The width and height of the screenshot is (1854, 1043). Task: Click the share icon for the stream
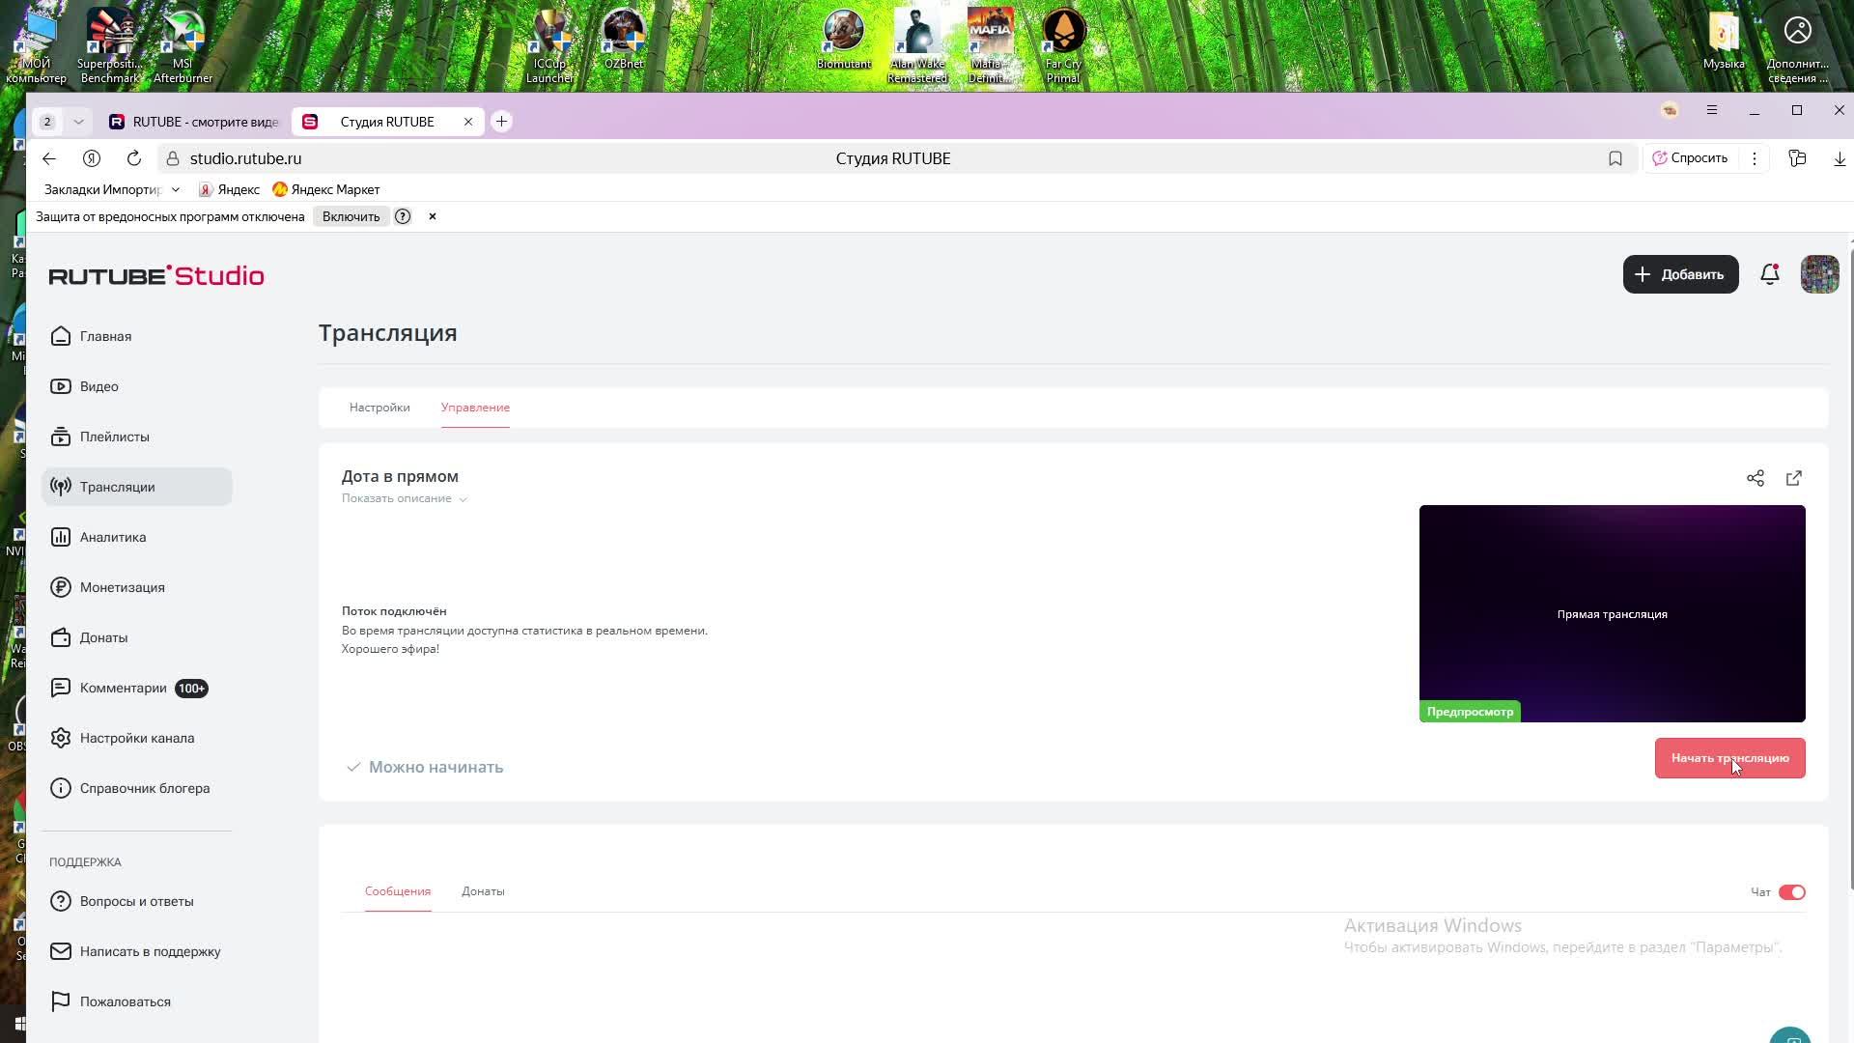coord(1755,478)
